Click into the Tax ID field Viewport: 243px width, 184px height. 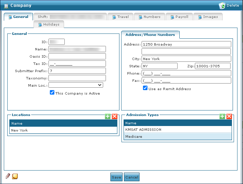click(x=77, y=64)
